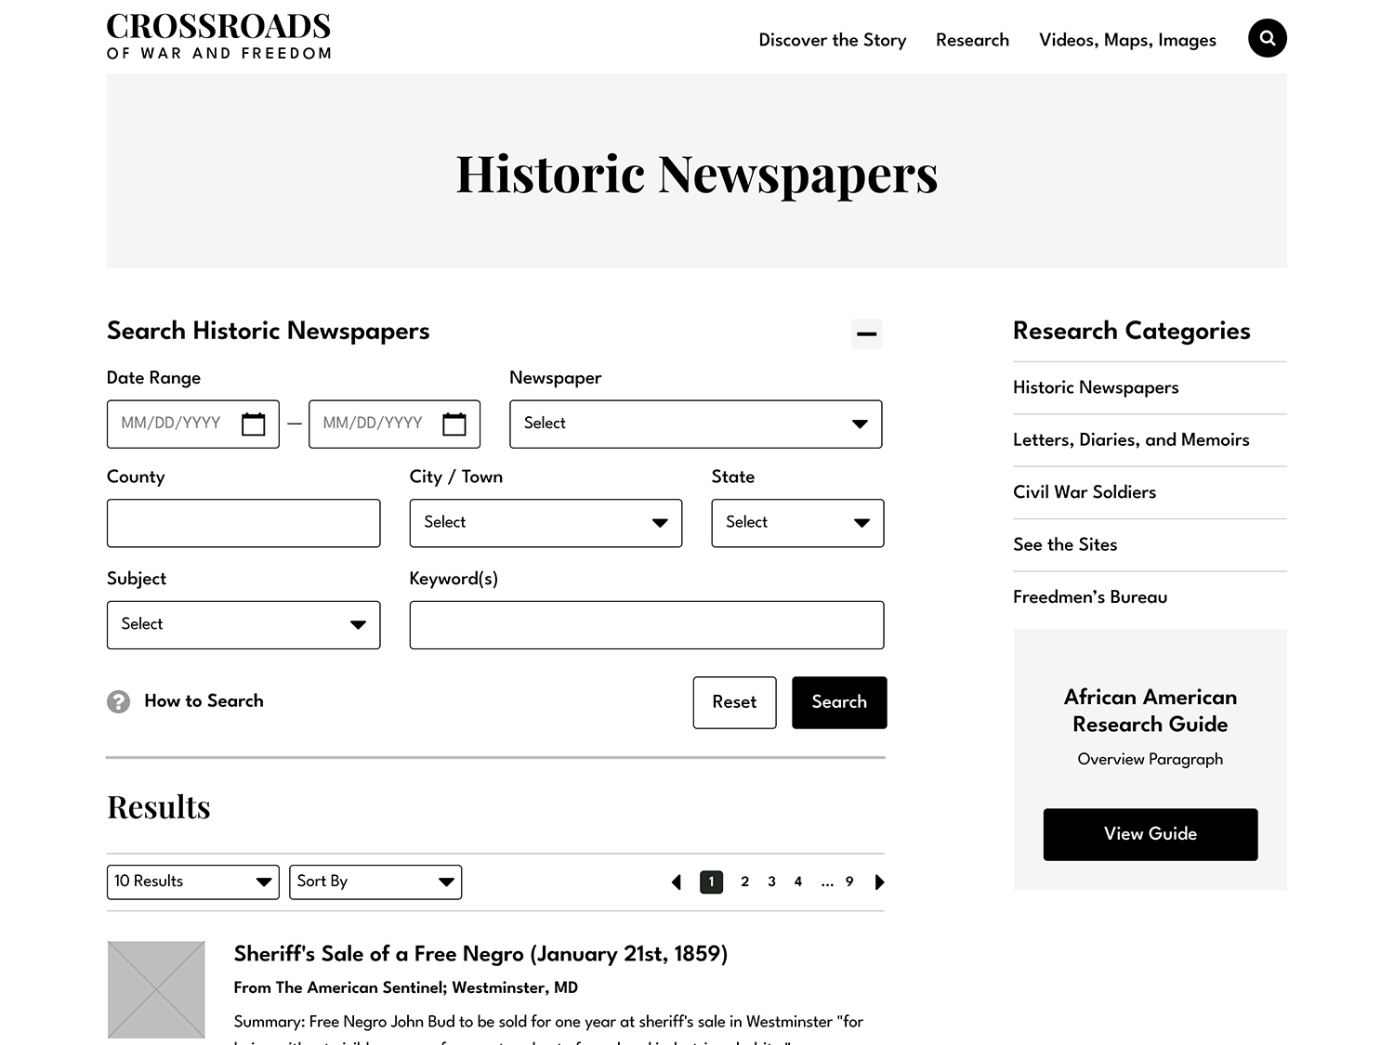The image size is (1394, 1045).
Task: Click inside the Keyword(s) text field
Action: click(x=646, y=625)
